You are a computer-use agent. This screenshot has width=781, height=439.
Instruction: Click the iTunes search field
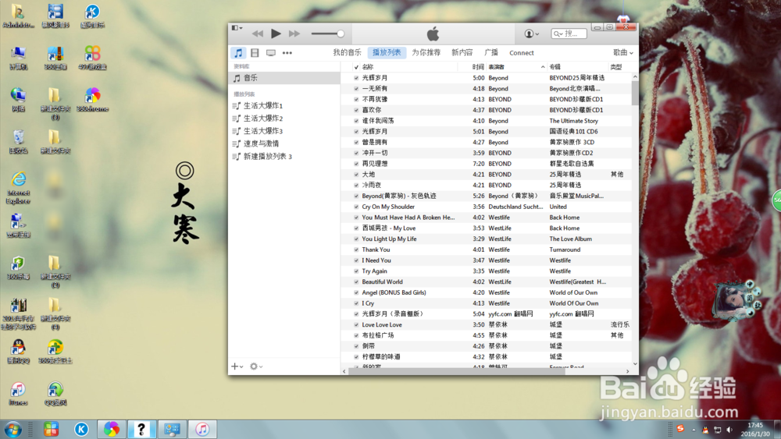[x=569, y=34]
